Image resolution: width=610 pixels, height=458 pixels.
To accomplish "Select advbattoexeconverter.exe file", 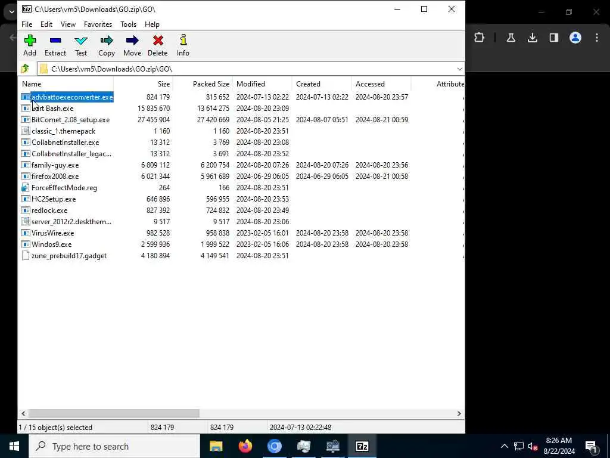I will coord(72,97).
